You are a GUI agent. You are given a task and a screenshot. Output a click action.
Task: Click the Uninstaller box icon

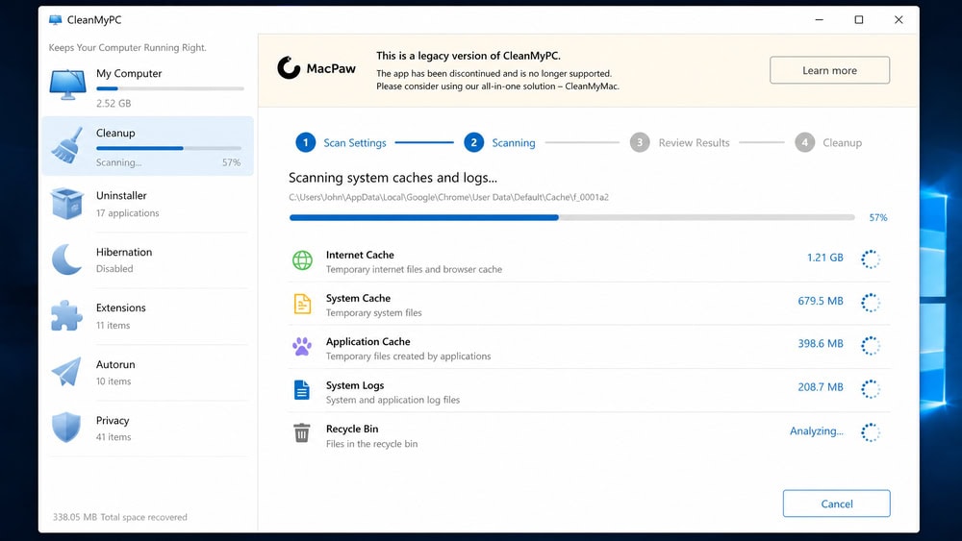67,203
